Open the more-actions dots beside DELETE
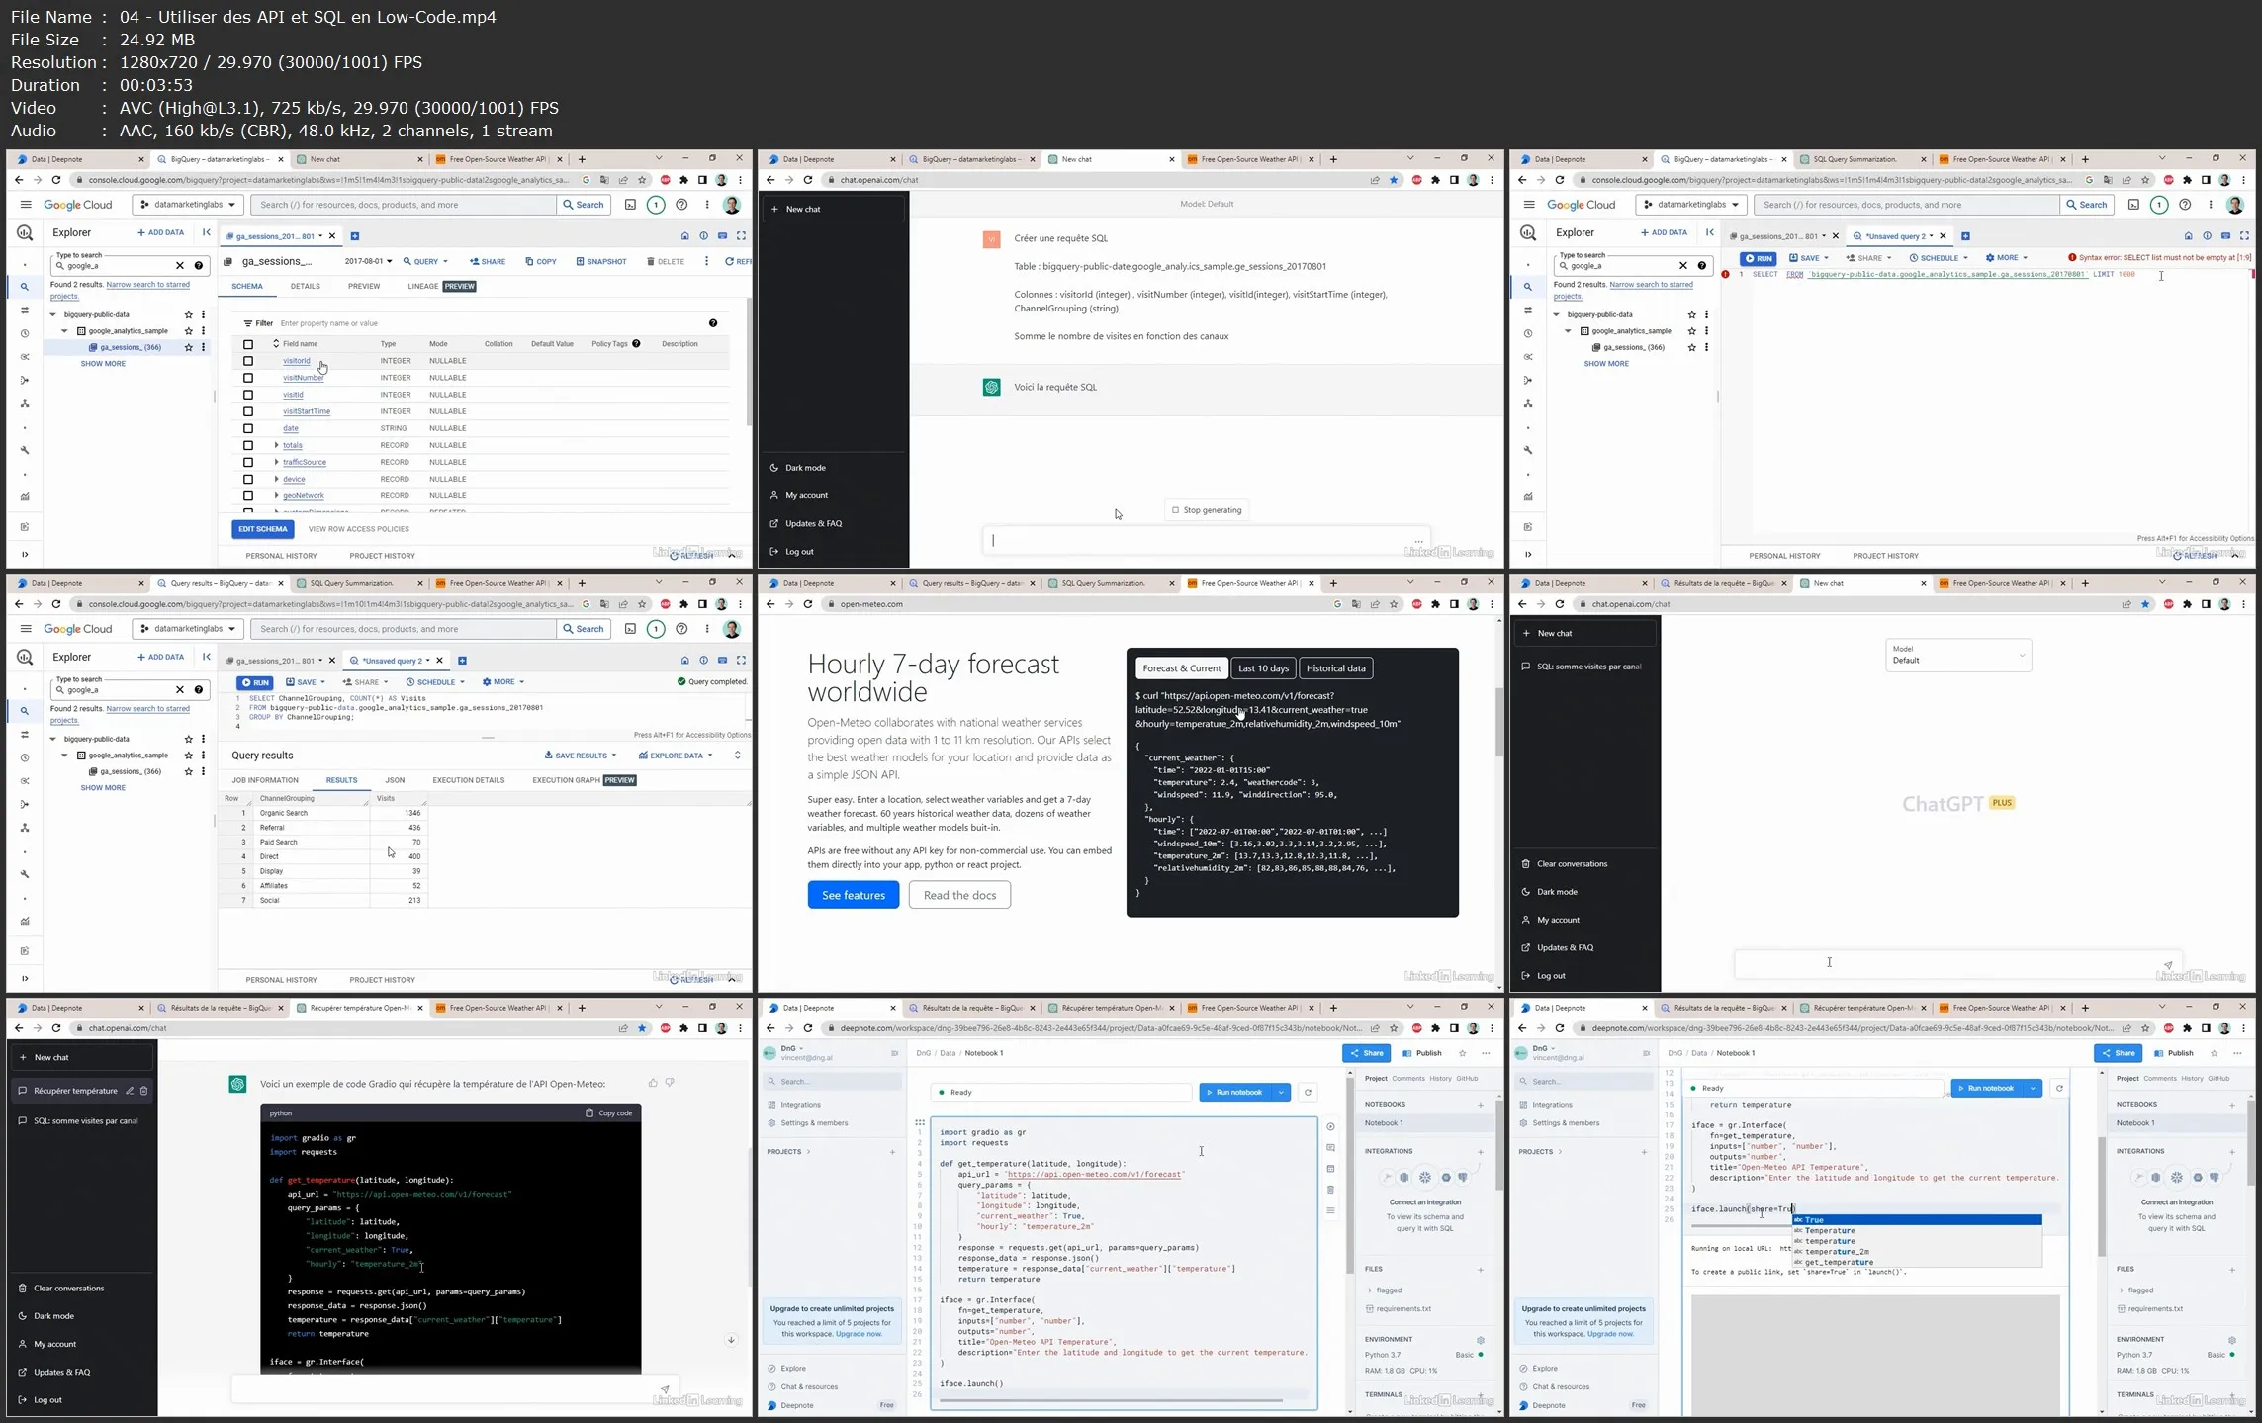This screenshot has width=2262, height=1423. [706, 261]
